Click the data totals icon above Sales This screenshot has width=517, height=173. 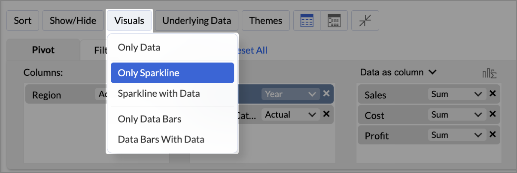490,73
